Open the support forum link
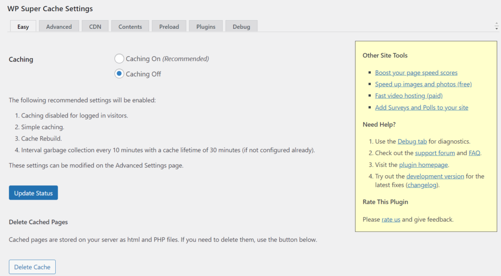The height and width of the screenshot is (276, 501). 434,153
